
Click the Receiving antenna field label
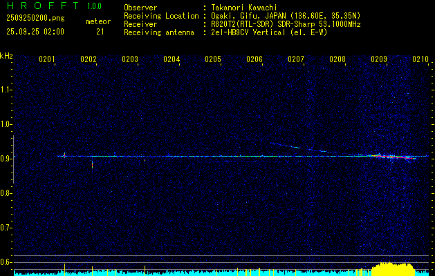click(x=159, y=32)
